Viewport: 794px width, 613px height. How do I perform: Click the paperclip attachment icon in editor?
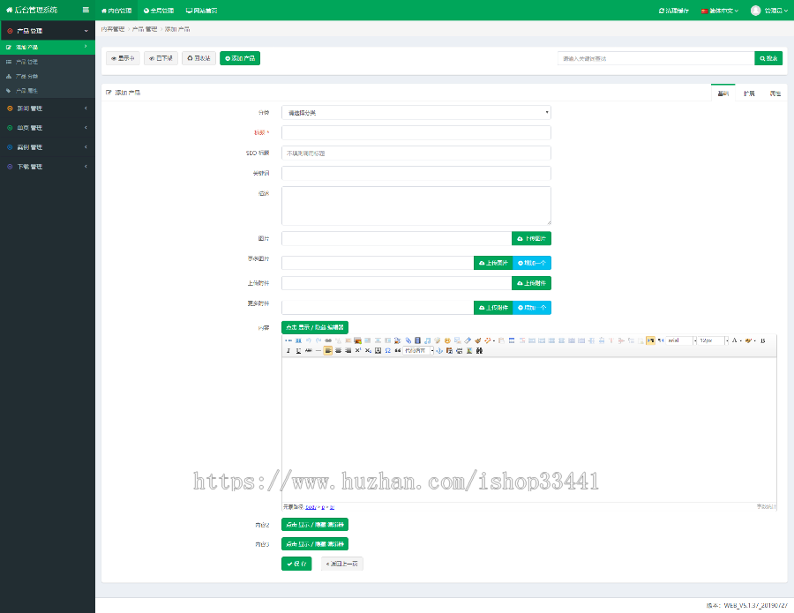(x=408, y=340)
